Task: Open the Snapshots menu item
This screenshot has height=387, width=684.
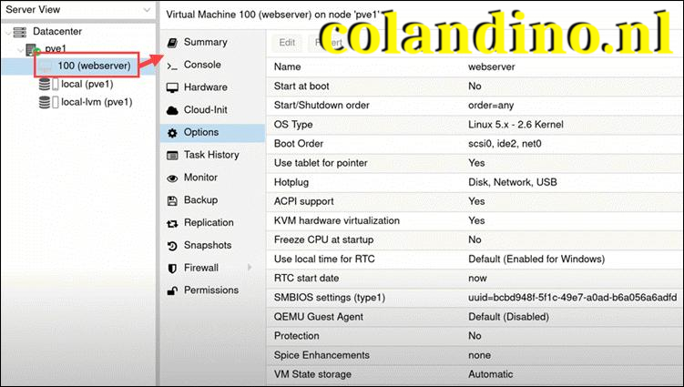Action: point(212,246)
